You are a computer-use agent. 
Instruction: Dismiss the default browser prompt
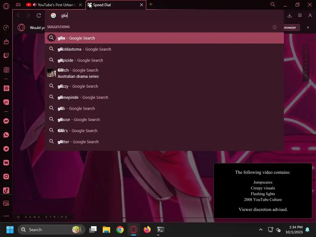tap(308, 27)
